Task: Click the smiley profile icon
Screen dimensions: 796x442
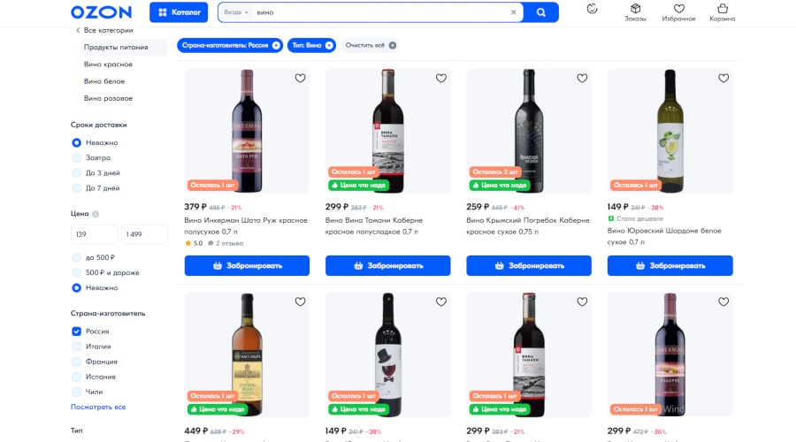Action: click(x=592, y=9)
